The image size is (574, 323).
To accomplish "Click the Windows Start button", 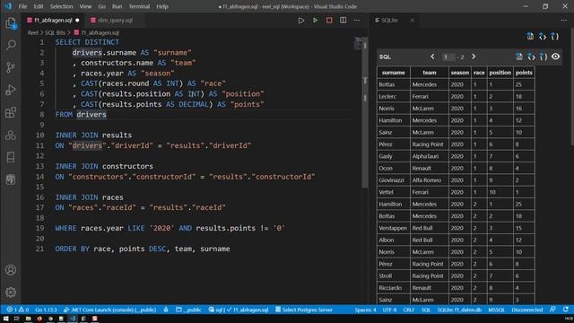I will tap(6, 319).
